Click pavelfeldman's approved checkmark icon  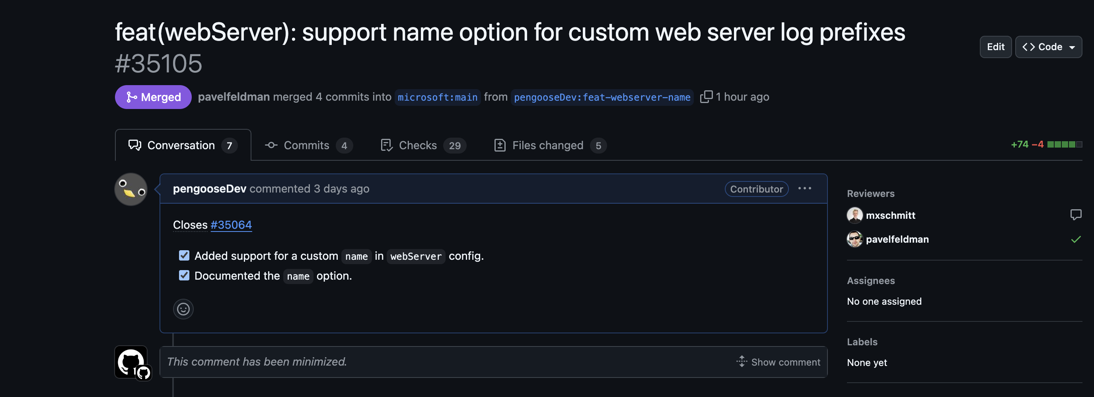point(1076,239)
